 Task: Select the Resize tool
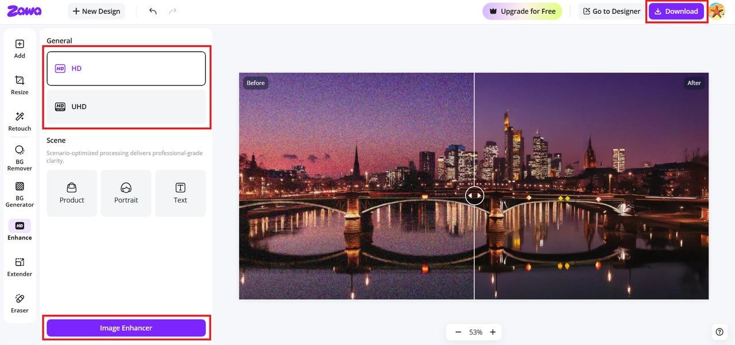[x=20, y=85]
